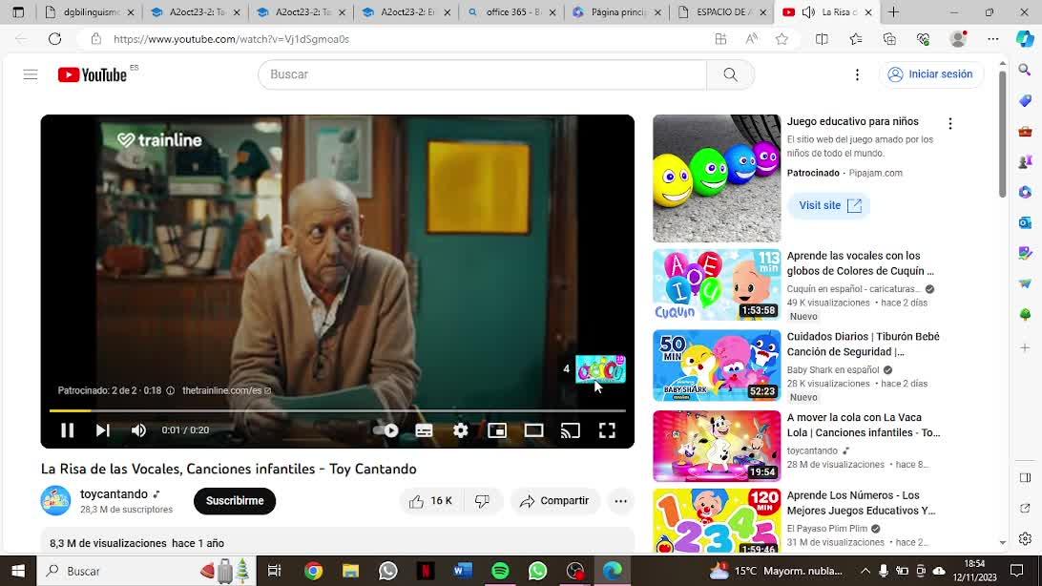
Task: Pause the video with the pause button
Action: pyautogui.click(x=67, y=430)
